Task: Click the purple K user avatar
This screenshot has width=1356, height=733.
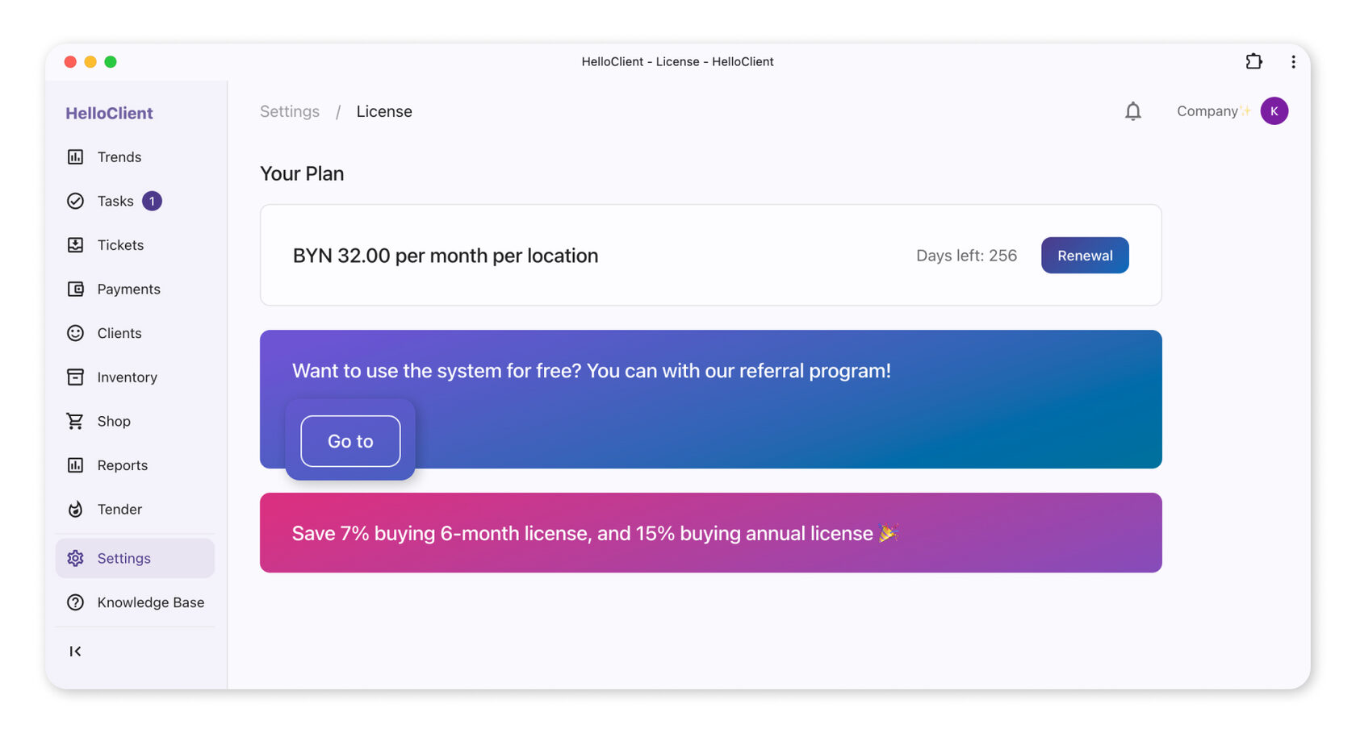Action: (1274, 111)
